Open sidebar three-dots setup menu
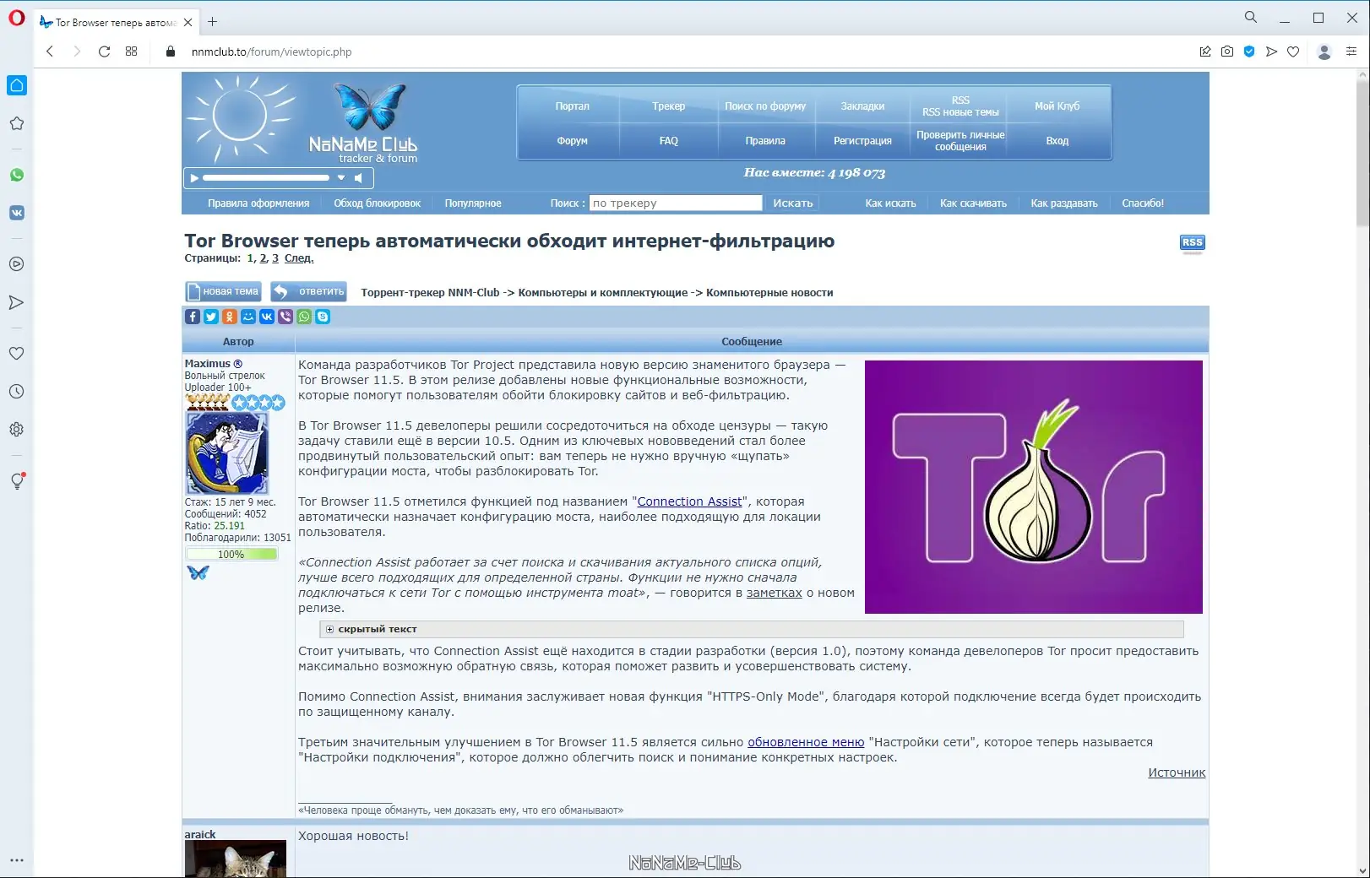The width and height of the screenshot is (1370, 878). click(17, 860)
